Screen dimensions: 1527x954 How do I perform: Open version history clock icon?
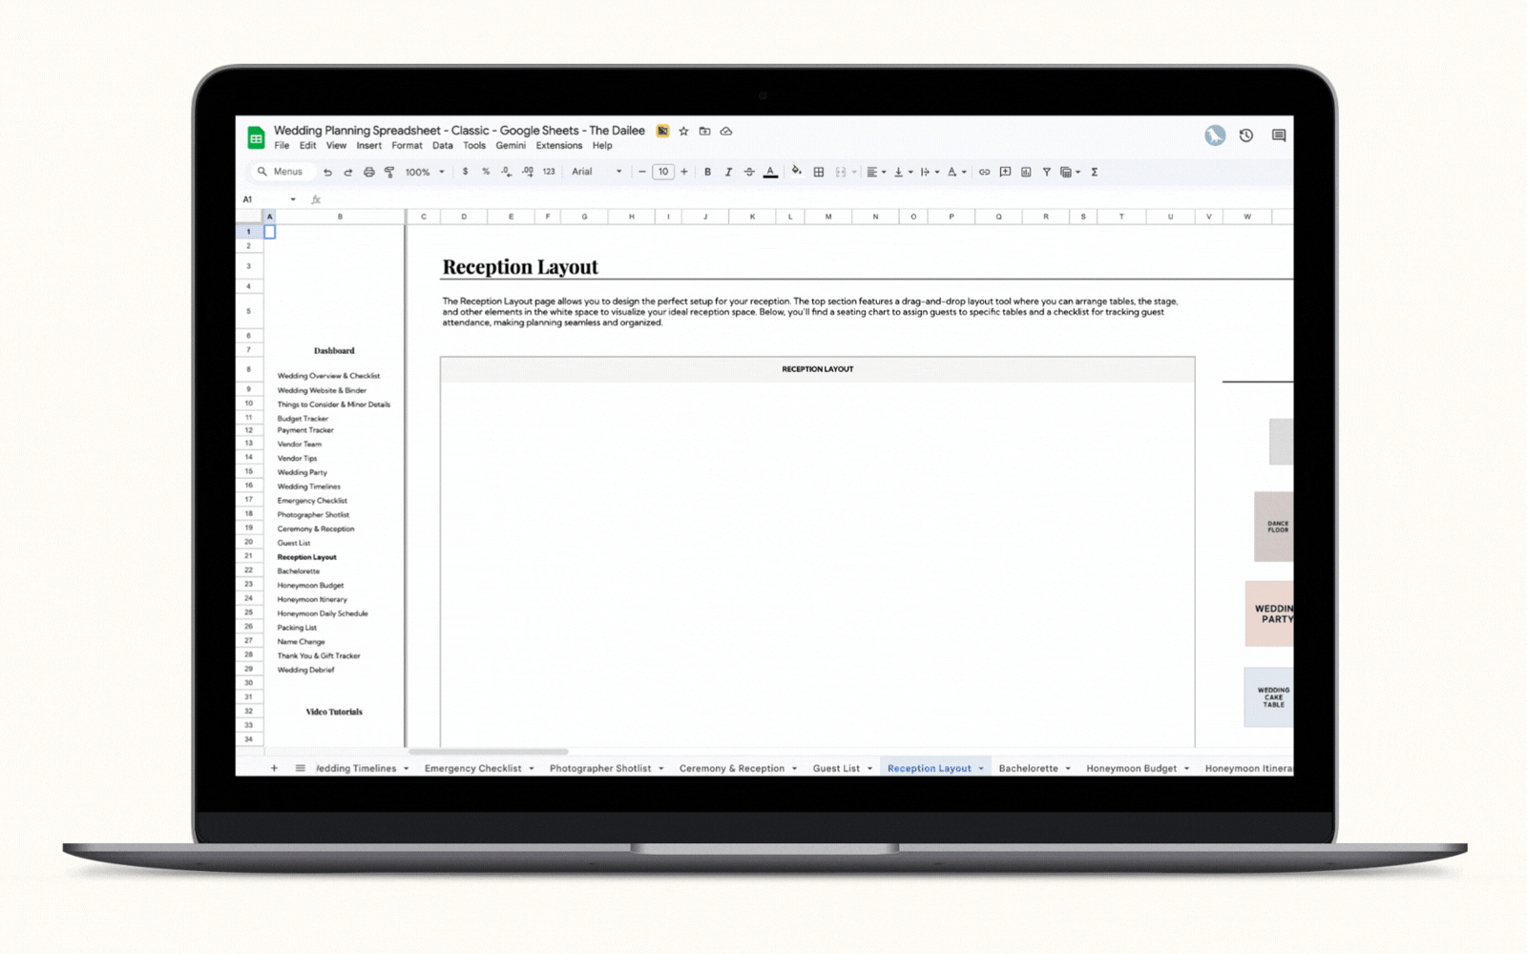(1246, 135)
